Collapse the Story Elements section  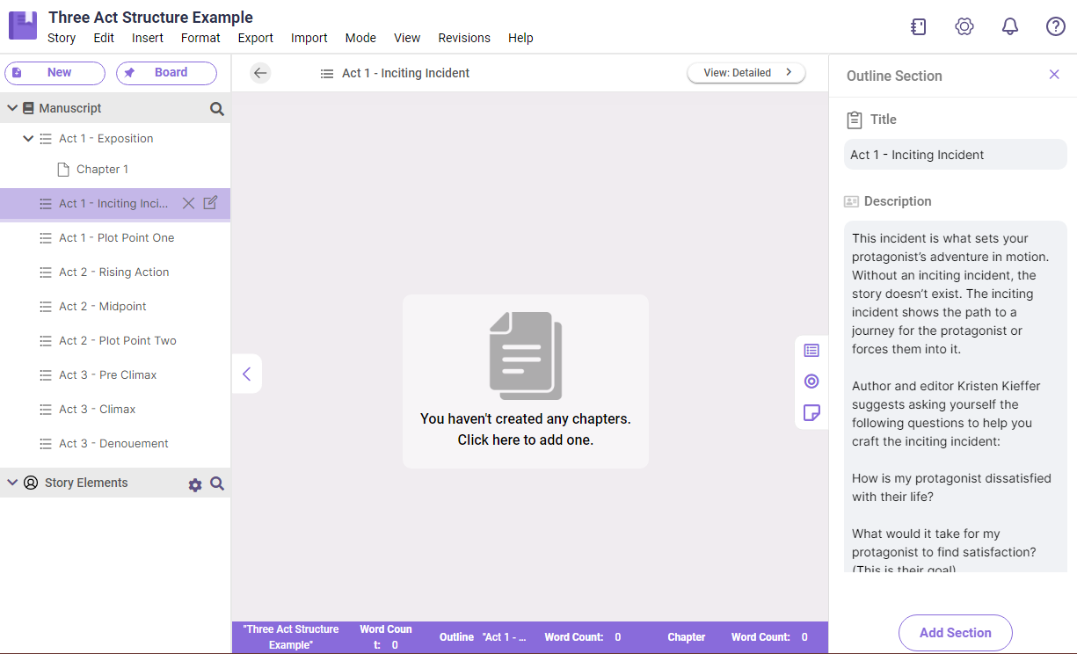(x=12, y=483)
